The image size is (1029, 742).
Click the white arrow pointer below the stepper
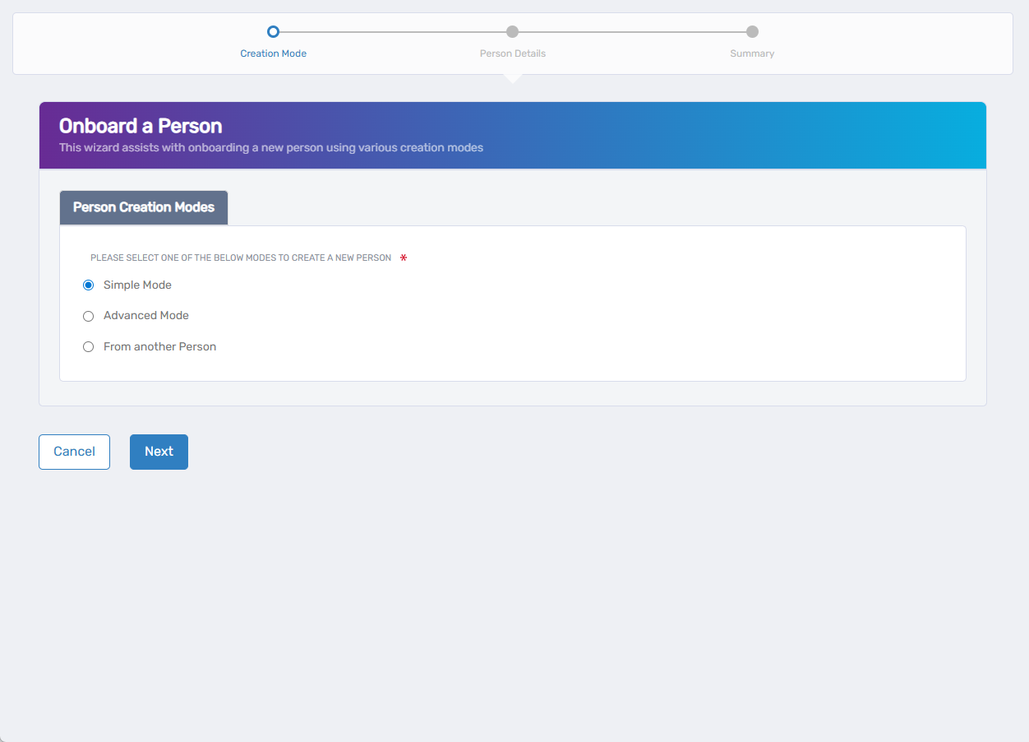point(512,79)
